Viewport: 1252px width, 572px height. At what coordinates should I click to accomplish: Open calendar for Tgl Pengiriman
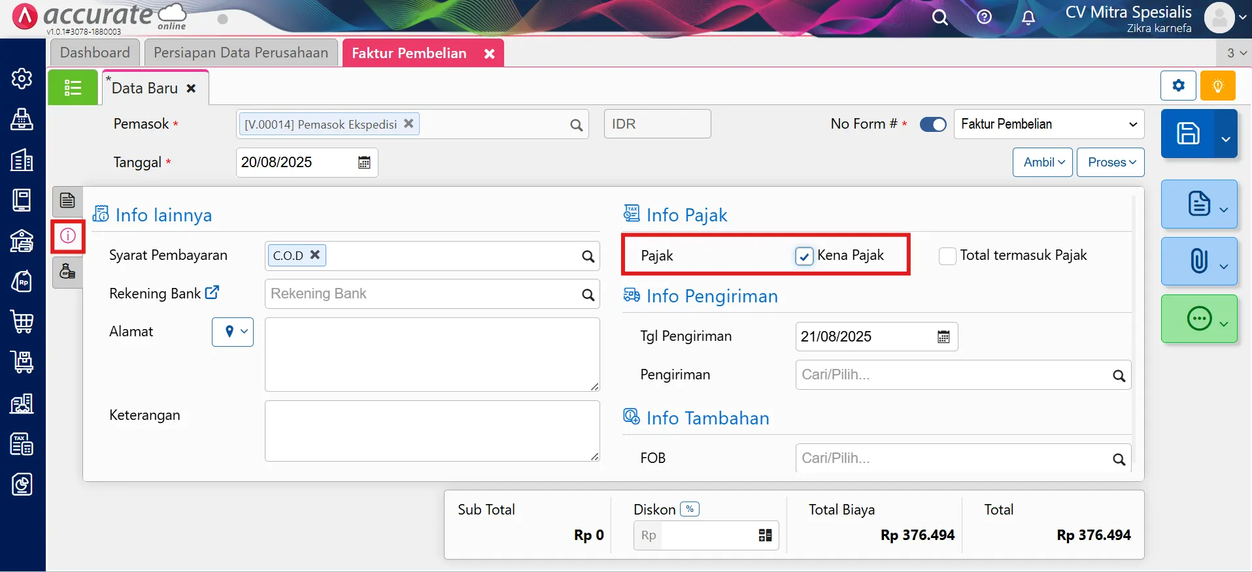(943, 337)
